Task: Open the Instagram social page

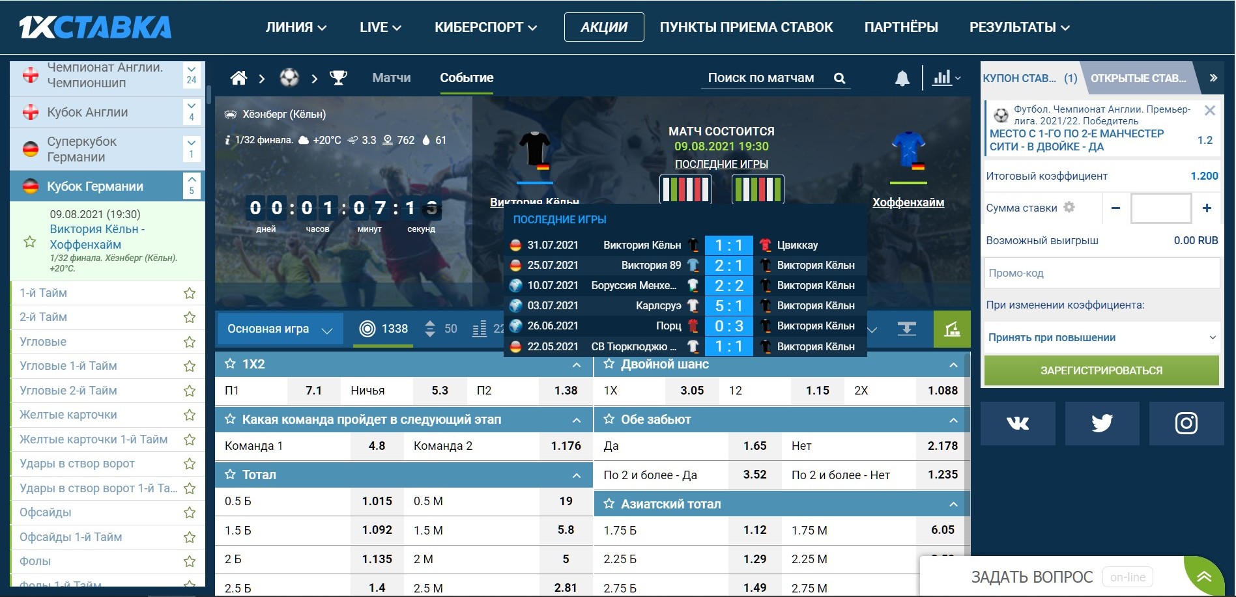Action: 1186,423
